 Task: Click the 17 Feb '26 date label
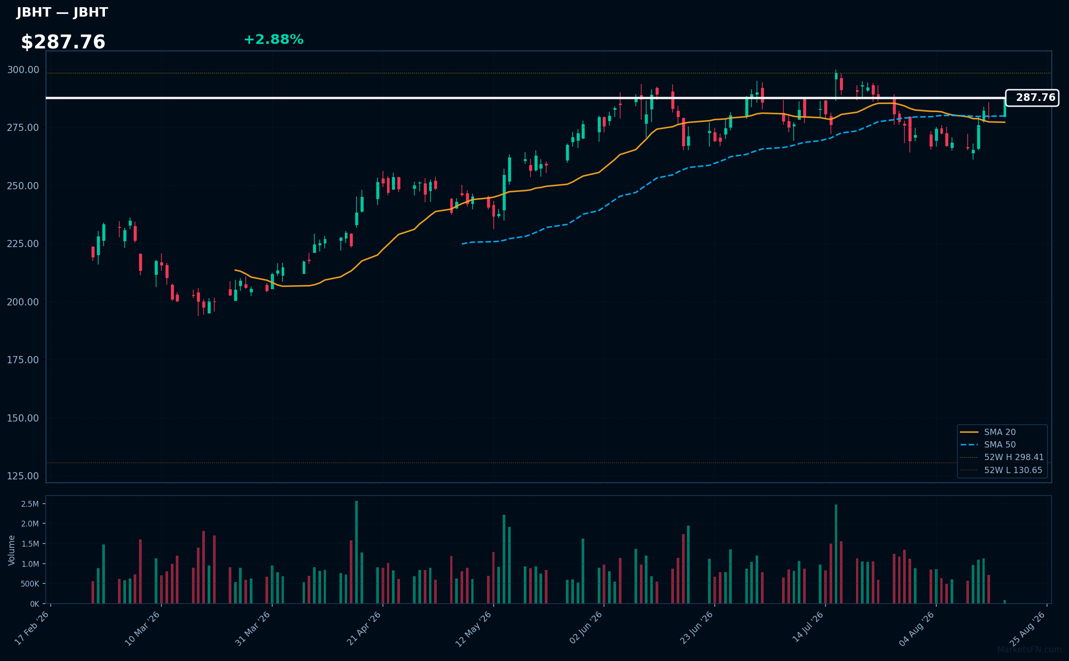point(31,628)
